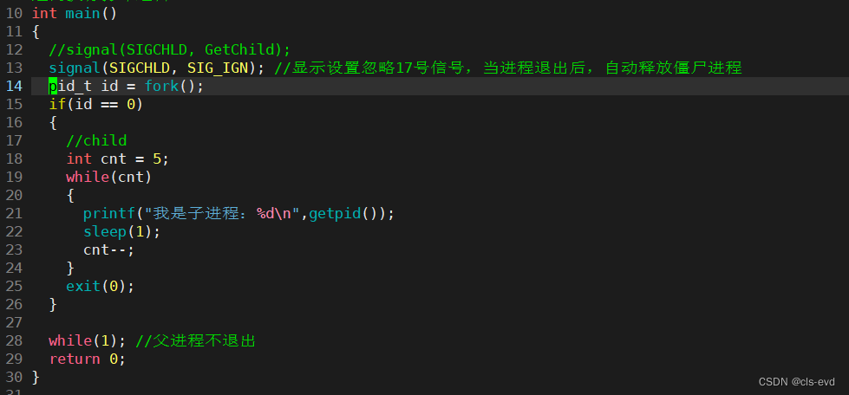
Task: Click the Chinese comment after SIG_IGN
Action: pos(508,68)
